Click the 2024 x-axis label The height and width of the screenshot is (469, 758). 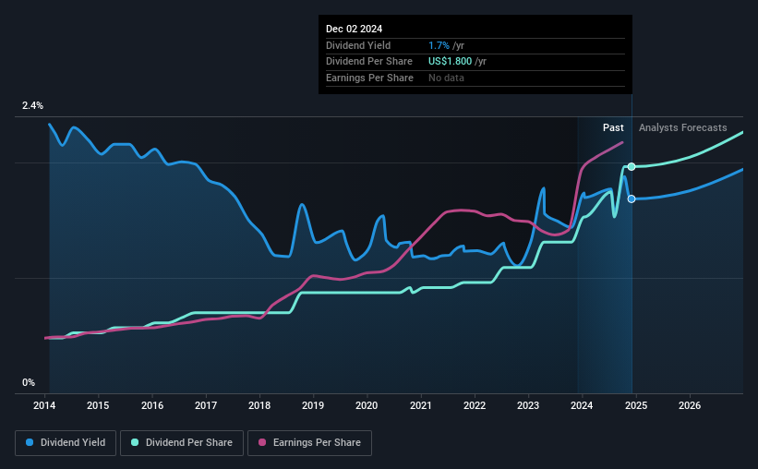[x=582, y=405]
